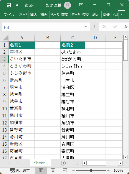Click the Insert Function fx icon
Image resolution: width=129 pixels, height=174 pixels.
[x=126, y=27]
